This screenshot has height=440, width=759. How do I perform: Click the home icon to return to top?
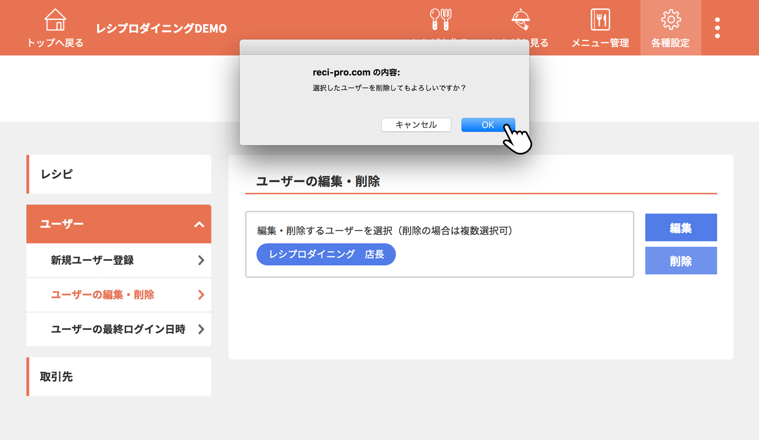pos(55,20)
